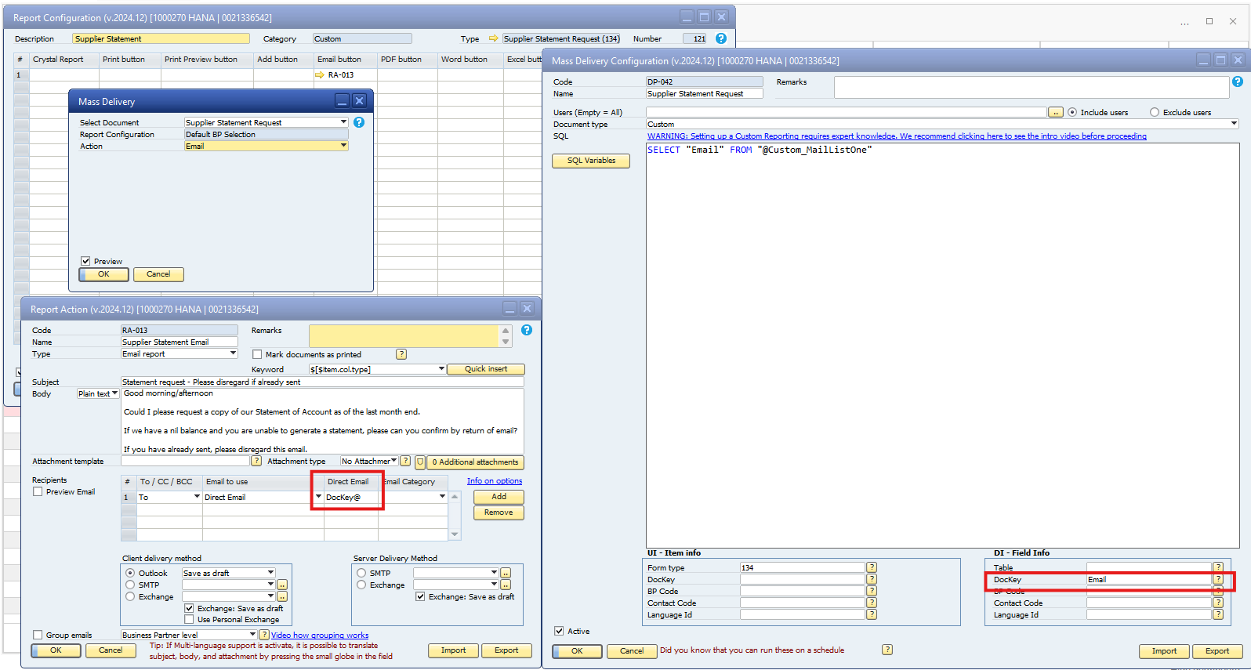The height and width of the screenshot is (670, 1251).
Task: Click Quick insert button
Action: coord(486,369)
